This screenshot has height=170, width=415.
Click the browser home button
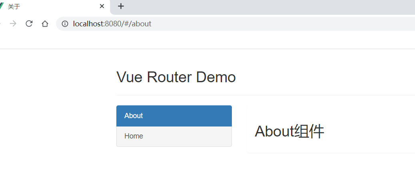pos(45,24)
